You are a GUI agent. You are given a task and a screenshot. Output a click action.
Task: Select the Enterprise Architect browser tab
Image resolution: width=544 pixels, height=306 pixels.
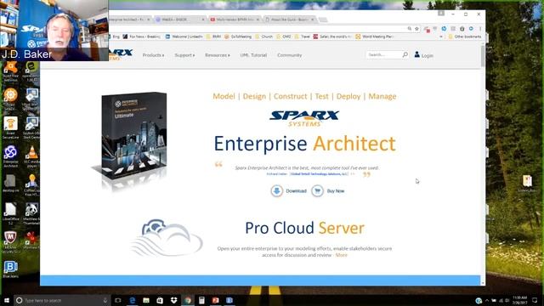pos(129,20)
